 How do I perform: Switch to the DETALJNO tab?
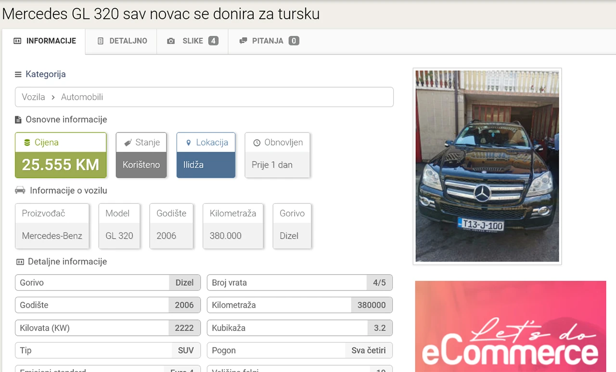pos(121,41)
